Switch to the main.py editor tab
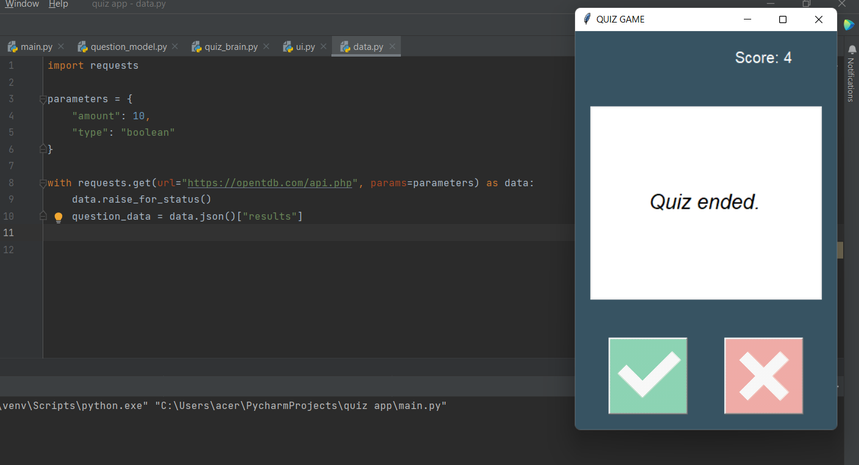This screenshot has height=465, width=859. [37, 47]
